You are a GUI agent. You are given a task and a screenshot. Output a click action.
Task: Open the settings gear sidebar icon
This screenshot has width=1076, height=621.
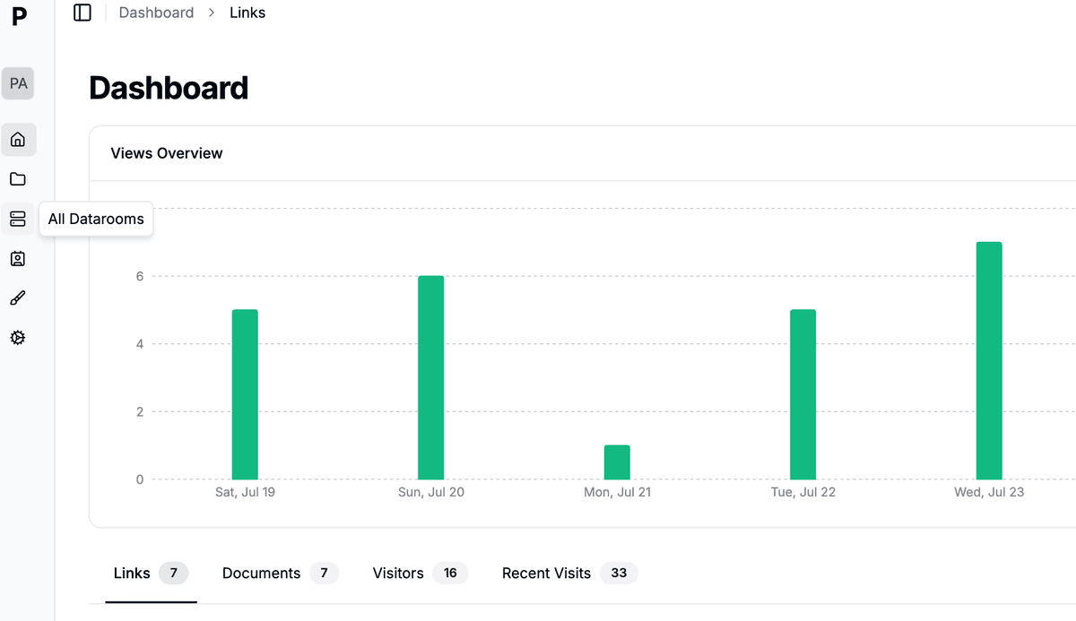click(x=18, y=338)
